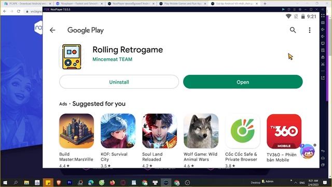Click the 'Suggested for you' heading
The width and height of the screenshot is (332, 187).
pos(99,104)
